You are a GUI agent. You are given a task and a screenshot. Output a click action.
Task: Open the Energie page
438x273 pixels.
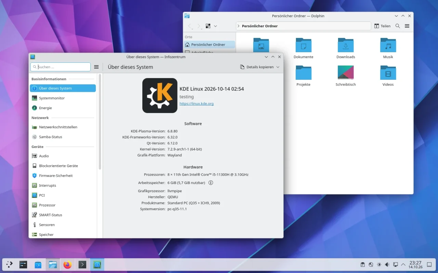63,108
